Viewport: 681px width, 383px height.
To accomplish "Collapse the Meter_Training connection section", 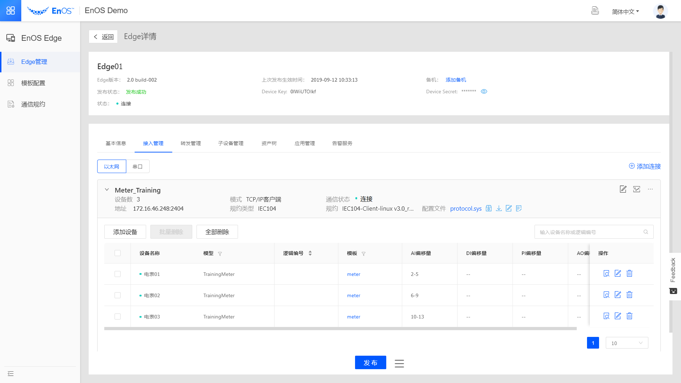I will tap(107, 190).
